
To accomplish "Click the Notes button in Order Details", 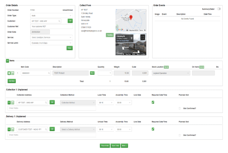I will point(70,48).
